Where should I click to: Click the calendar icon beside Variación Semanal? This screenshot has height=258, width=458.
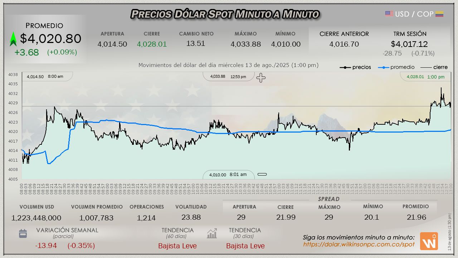(23, 234)
